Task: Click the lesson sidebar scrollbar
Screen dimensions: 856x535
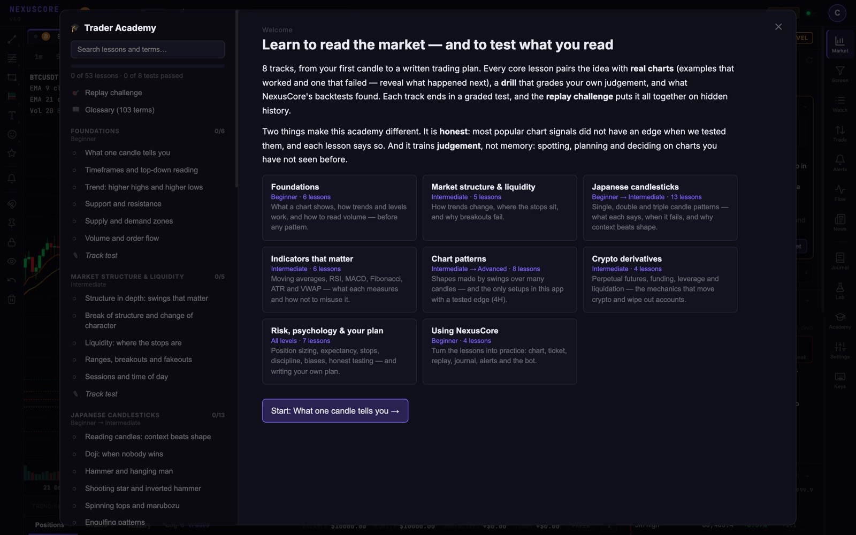Action: tap(236, 99)
